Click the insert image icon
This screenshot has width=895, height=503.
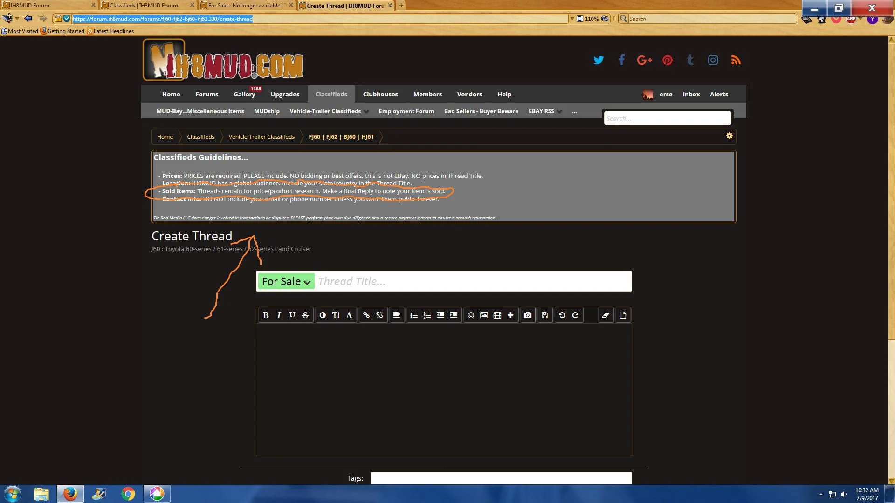click(484, 315)
